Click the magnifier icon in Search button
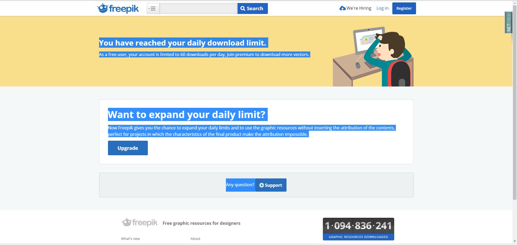Image resolution: width=517 pixels, height=245 pixels. click(x=243, y=9)
